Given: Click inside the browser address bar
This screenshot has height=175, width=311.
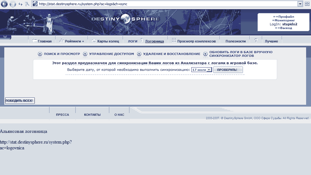Looking at the screenshot, I should pyautogui.click(x=165, y=4).
